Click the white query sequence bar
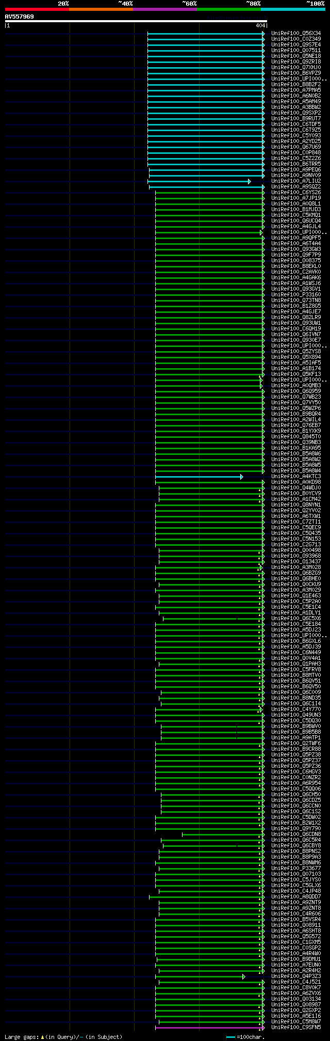Viewport: 330px width, 1041px height. click(x=136, y=21)
